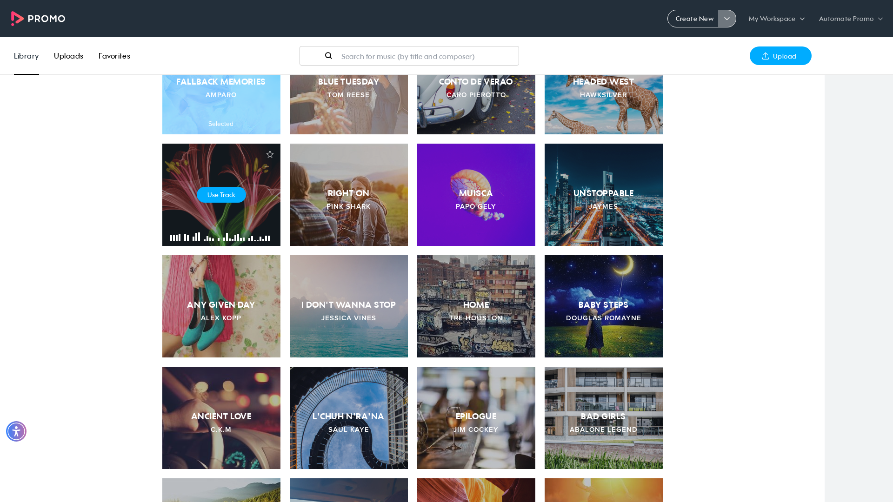
Task: Select the Bad Girls track
Action: tap(604, 418)
